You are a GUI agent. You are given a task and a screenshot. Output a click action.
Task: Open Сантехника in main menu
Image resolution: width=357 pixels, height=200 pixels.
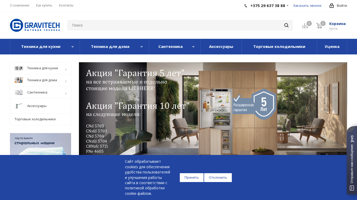tap(170, 47)
